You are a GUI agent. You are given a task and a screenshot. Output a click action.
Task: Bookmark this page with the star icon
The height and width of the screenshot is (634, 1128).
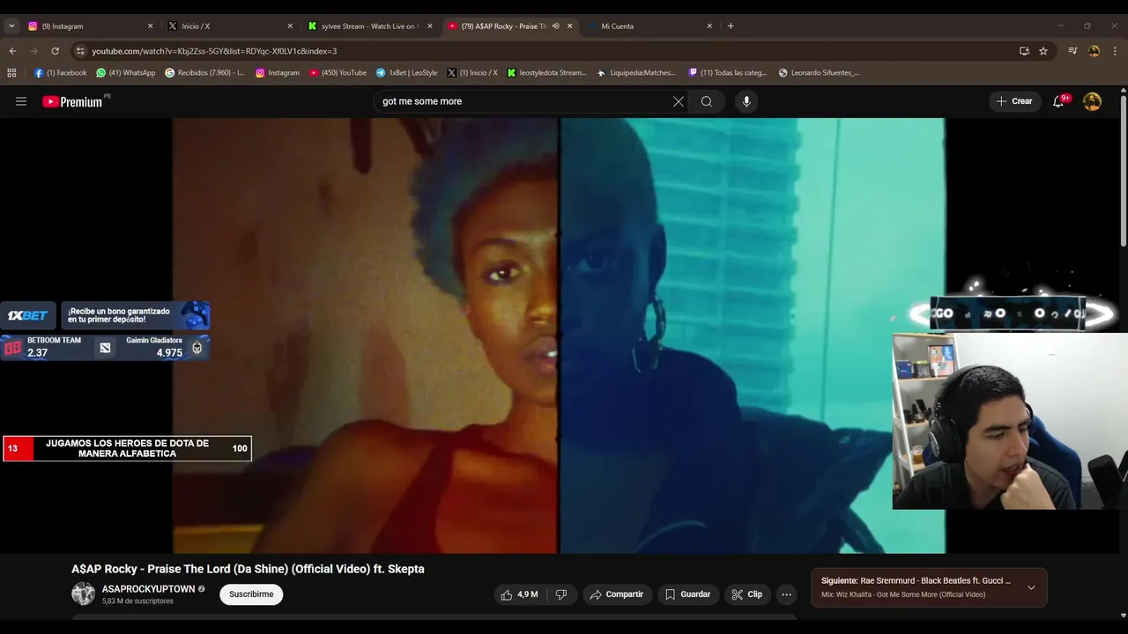(1043, 51)
